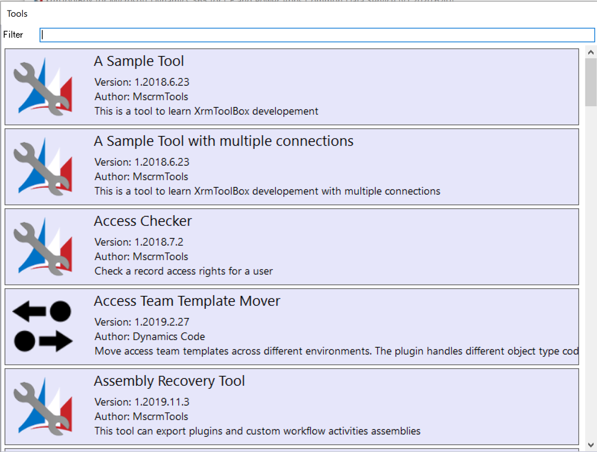Click the multiple connections sample tool icon
Image resolution: width=597 pixels, height=452 pixels.
click(43, 167)
